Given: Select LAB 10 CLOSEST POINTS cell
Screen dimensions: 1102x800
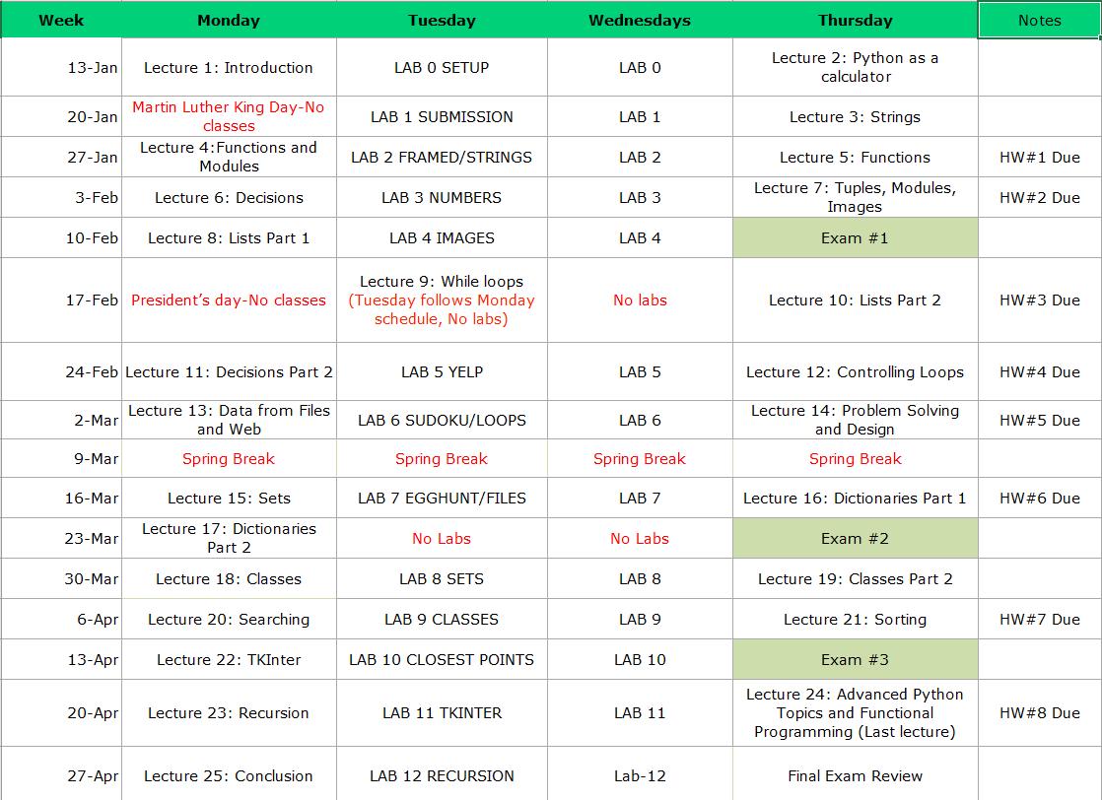Looking at the screenshot, I should 442,659.
